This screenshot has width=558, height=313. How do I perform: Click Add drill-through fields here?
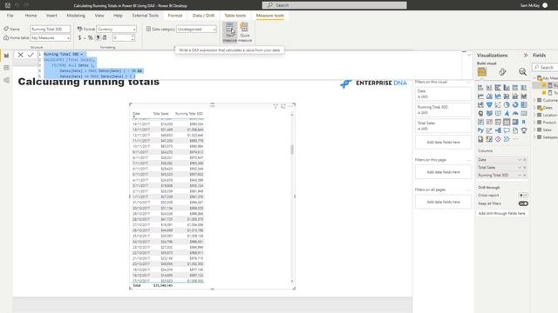click(501, 214)
